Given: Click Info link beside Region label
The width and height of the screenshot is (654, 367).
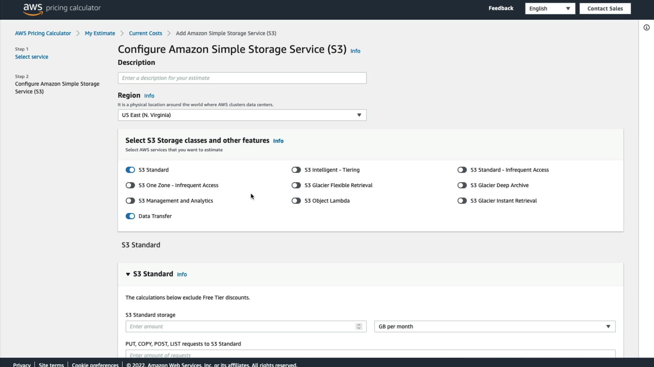Looking at the screenshot, I should (149, 96).
